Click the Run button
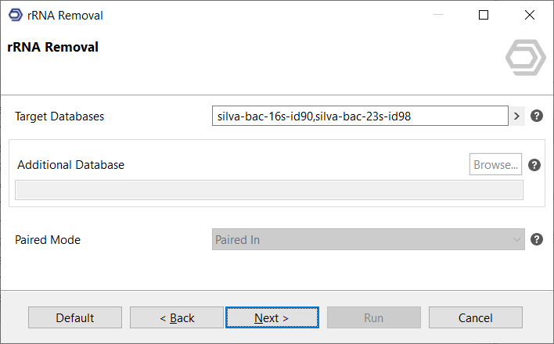554x344 pixels. 373,317
